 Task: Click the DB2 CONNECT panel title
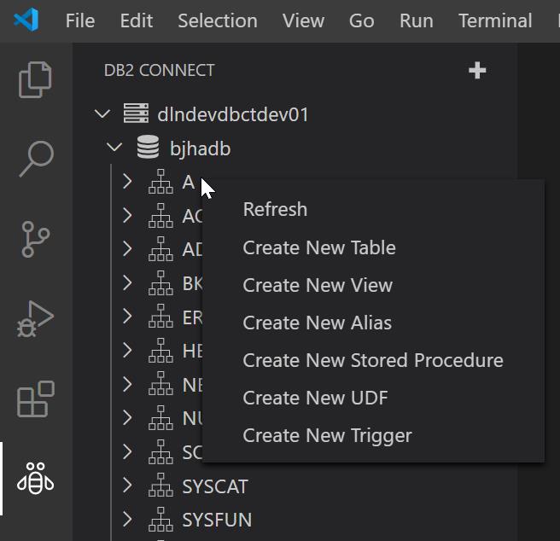[x=160, y=70]
